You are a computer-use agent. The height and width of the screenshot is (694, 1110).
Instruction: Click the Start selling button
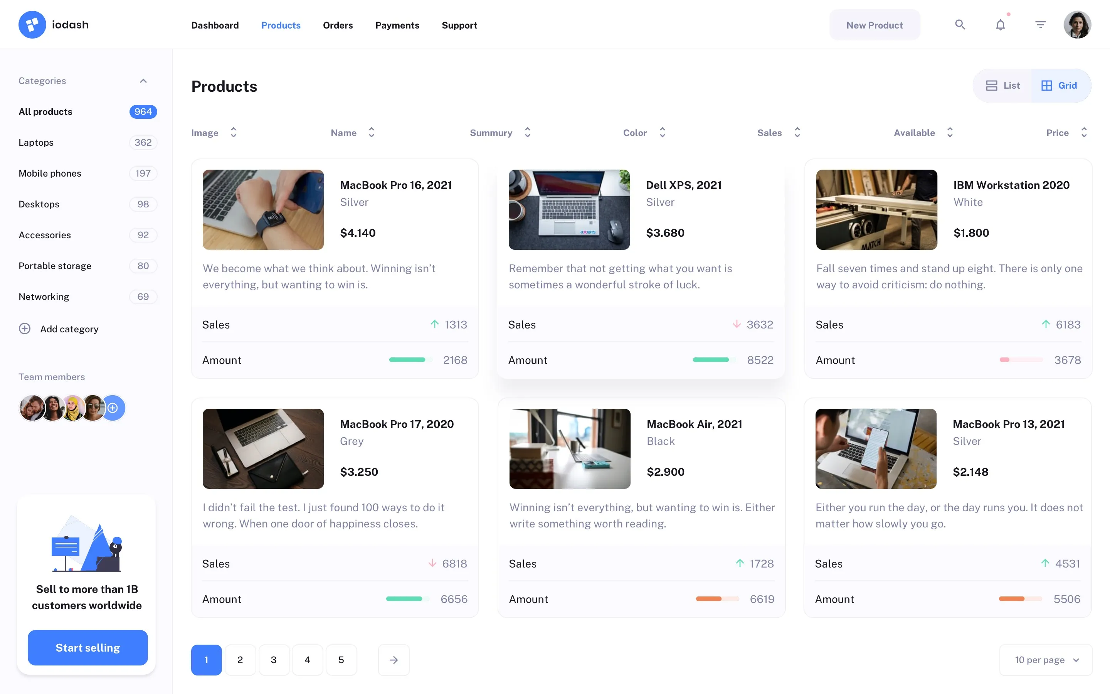click(x=87, y=648)
